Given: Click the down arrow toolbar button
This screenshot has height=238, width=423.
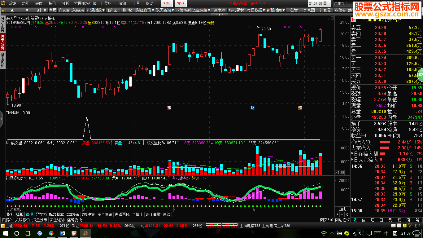Looking at the screenshot, I should click(27, 10).
